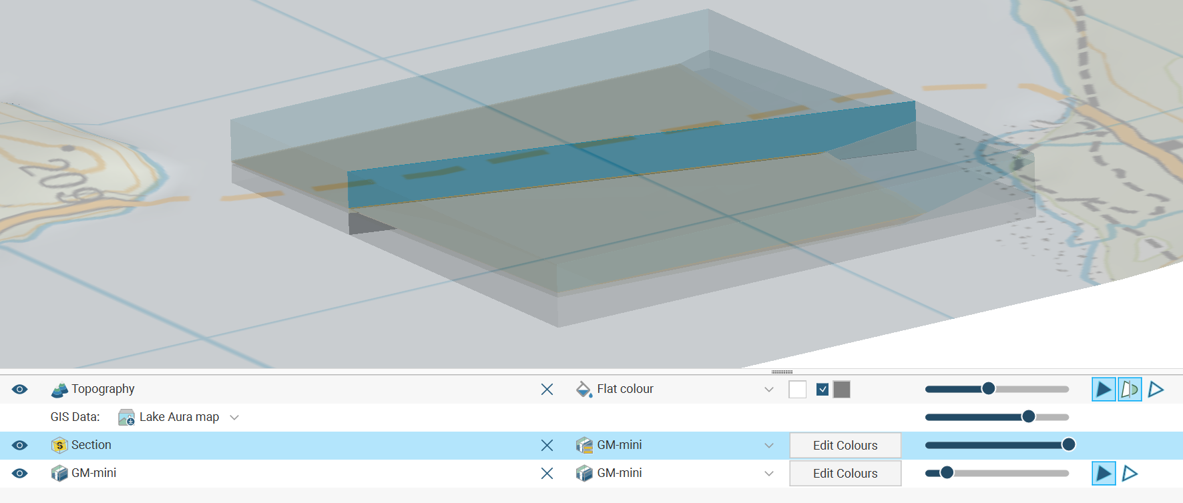Click Edit Colours in the Section row

[x=845, y=446]
